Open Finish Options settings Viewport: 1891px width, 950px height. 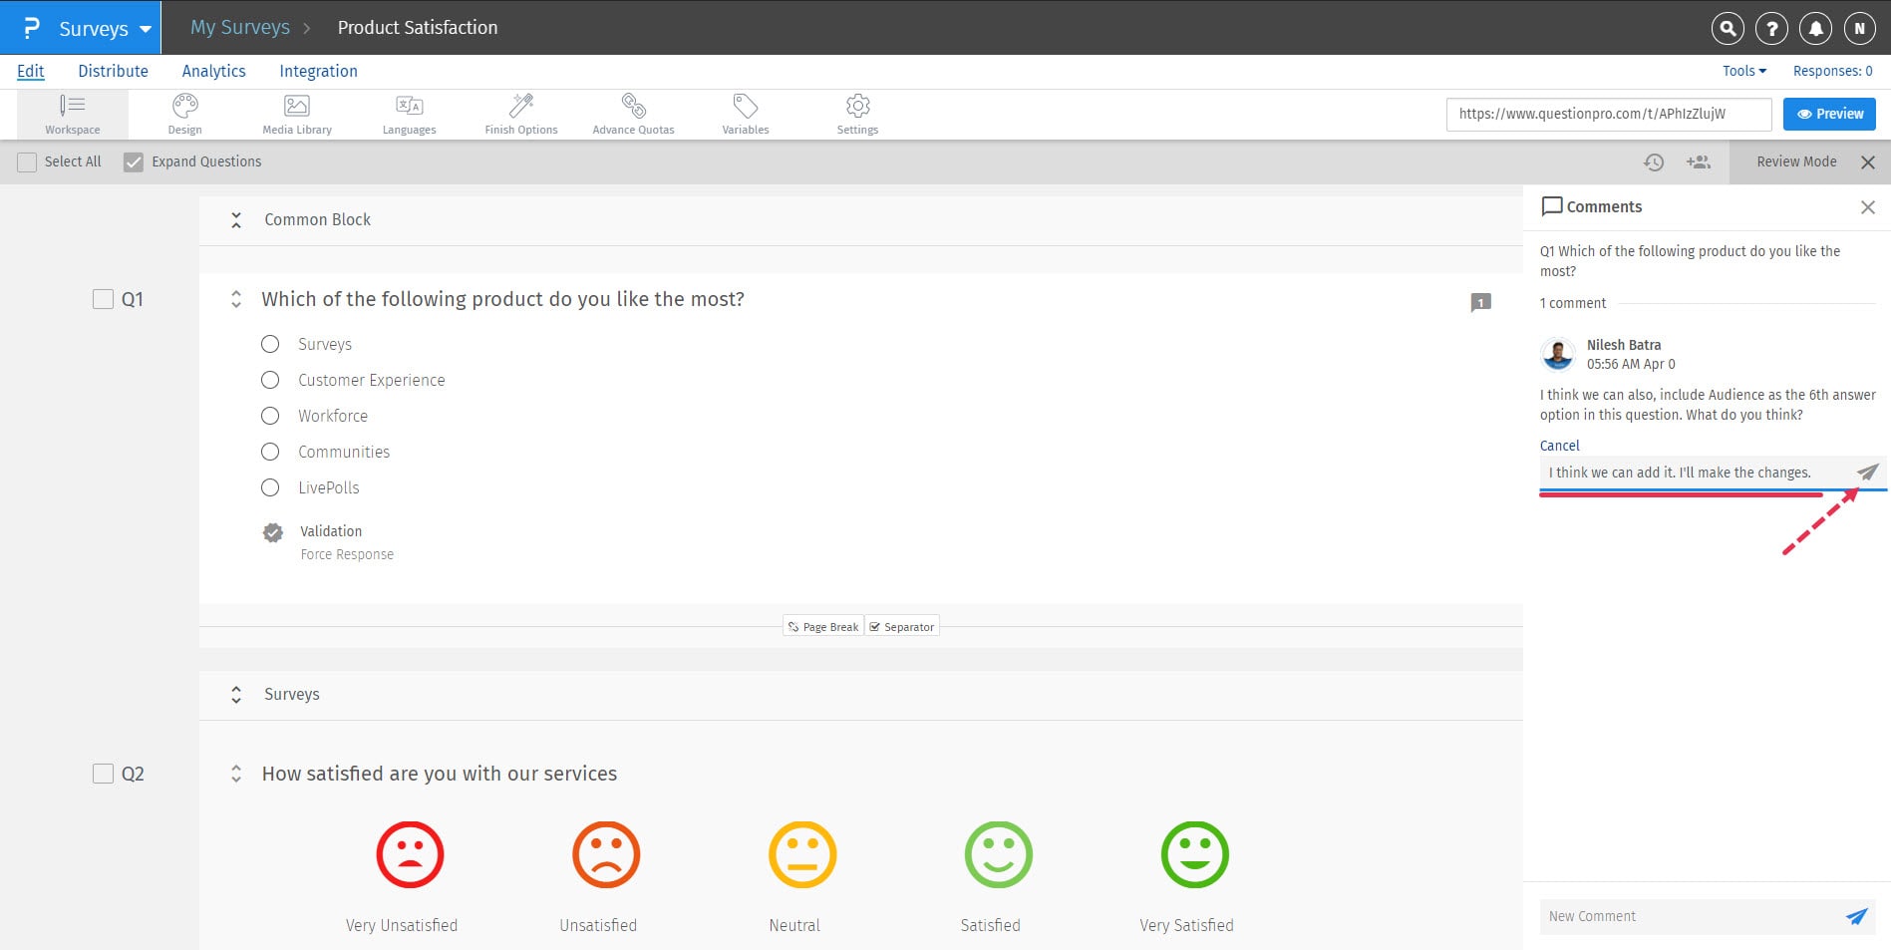click(520, 113)
